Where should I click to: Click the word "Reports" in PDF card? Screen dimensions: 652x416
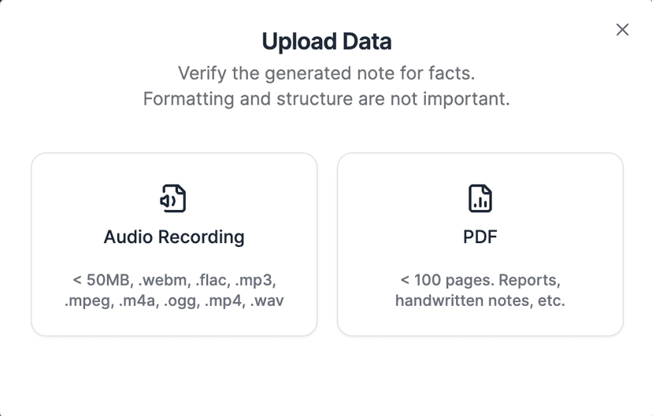(x=531, y=280)
